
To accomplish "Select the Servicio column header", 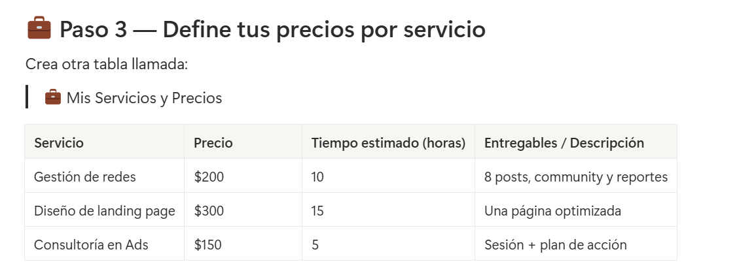I will 59,142.
